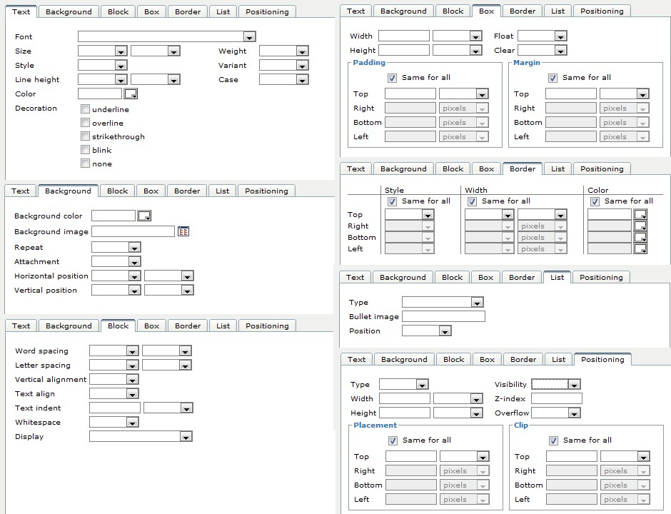Enable the underline decoration checkbox
The height and width of the screenshot is (514, 671).
(85, 109)
